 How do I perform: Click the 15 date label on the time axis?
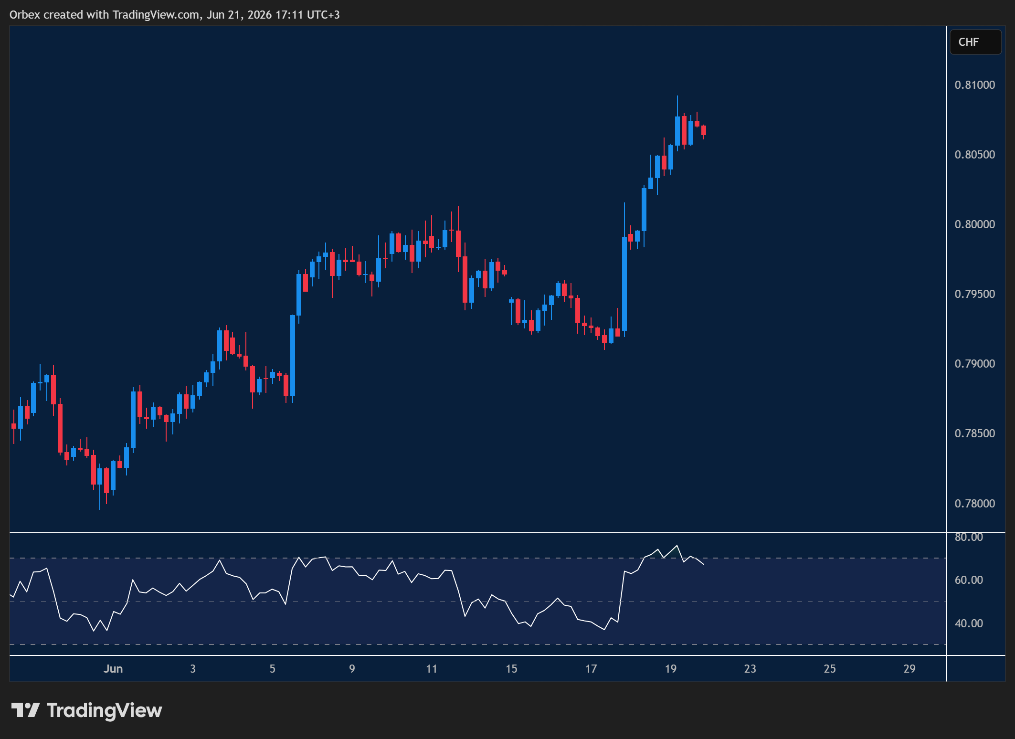coord(511,669)
